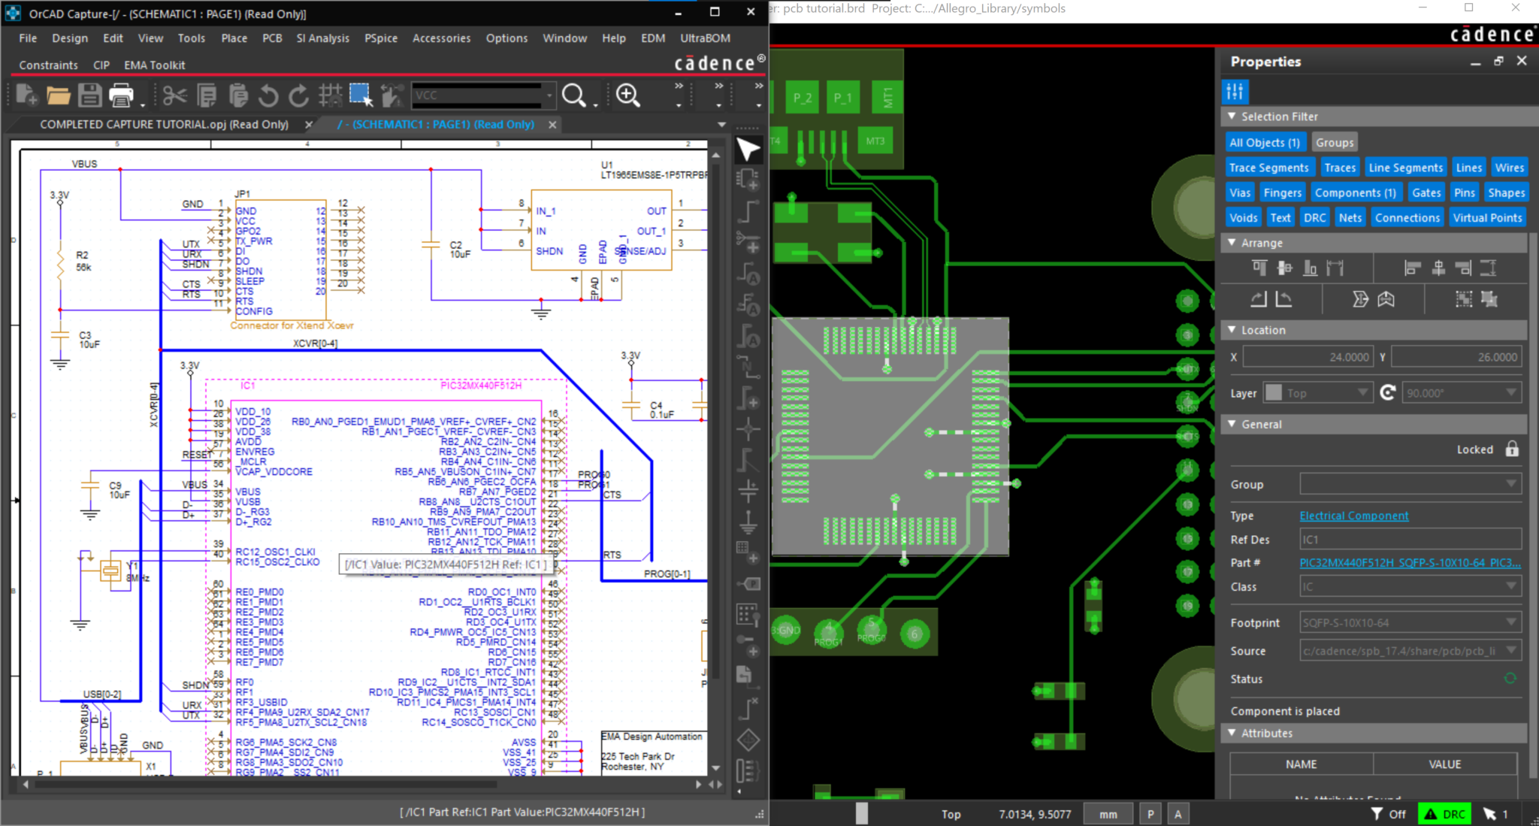Collapse the Location section in Properties
Image resolution: width=1539 pixels, height=826 pixels.
point(1232,330)
